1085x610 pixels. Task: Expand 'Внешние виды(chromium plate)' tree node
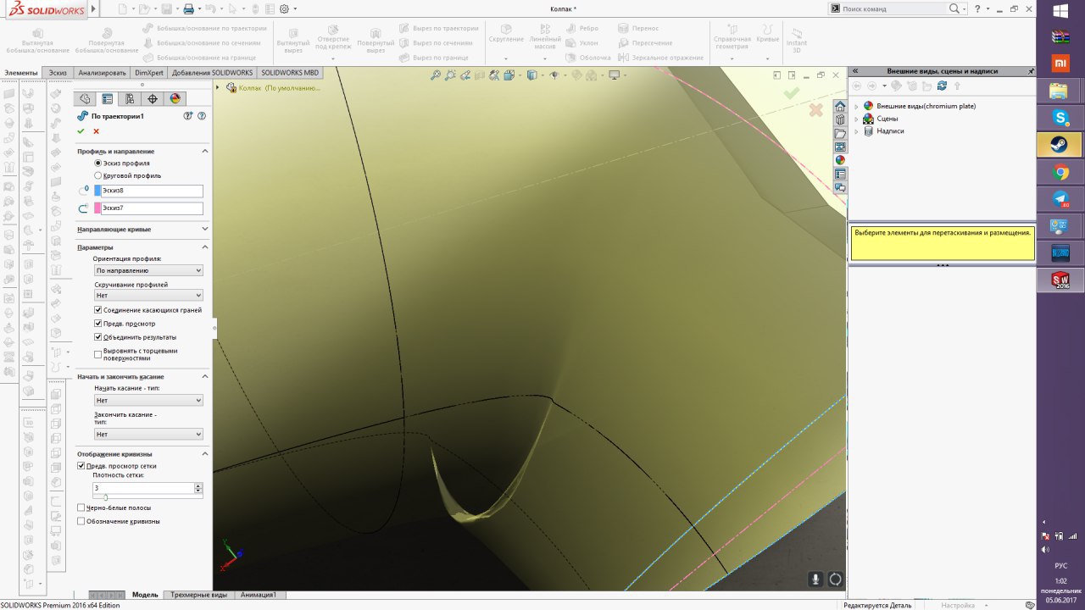coord(856,106)
